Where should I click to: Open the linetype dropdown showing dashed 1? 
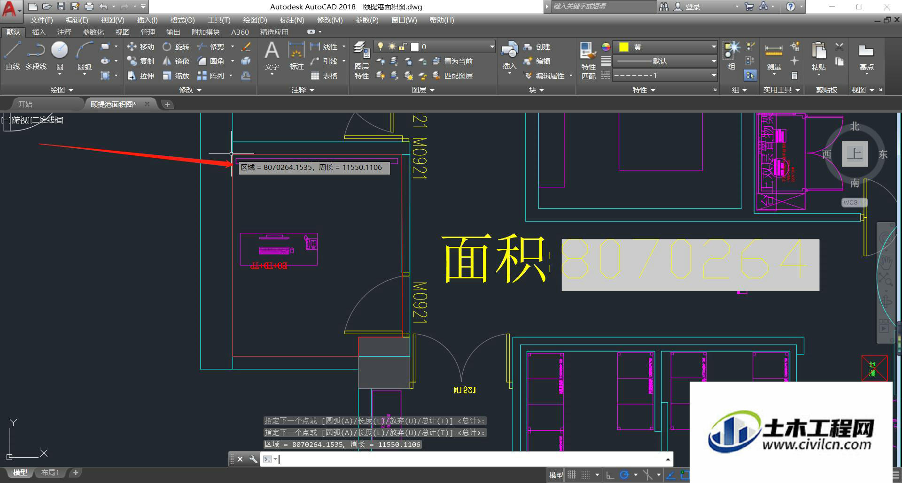pyautogui.click(x=666, y=76)
